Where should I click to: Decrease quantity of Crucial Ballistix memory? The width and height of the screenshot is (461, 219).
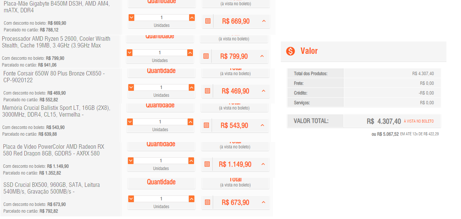(130, 122)
